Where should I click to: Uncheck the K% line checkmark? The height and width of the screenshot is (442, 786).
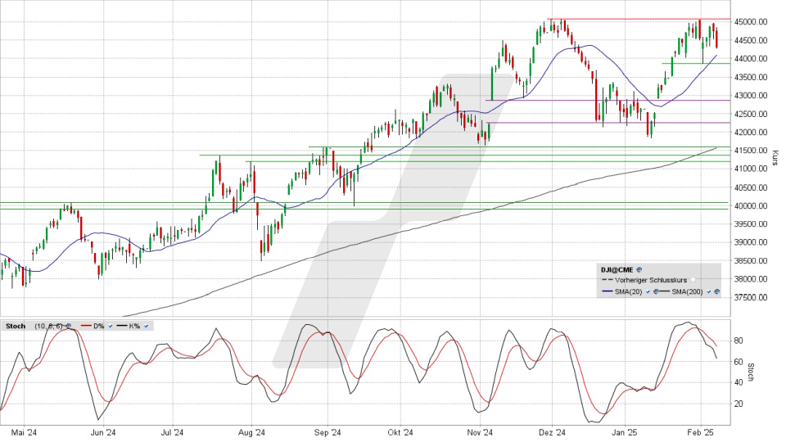tap(146, 326)
